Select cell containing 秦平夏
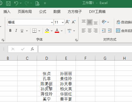132x102 pixels. (x=66, y=99)
